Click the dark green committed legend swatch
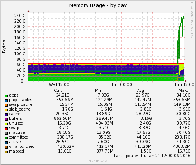 tap(6, 138)
